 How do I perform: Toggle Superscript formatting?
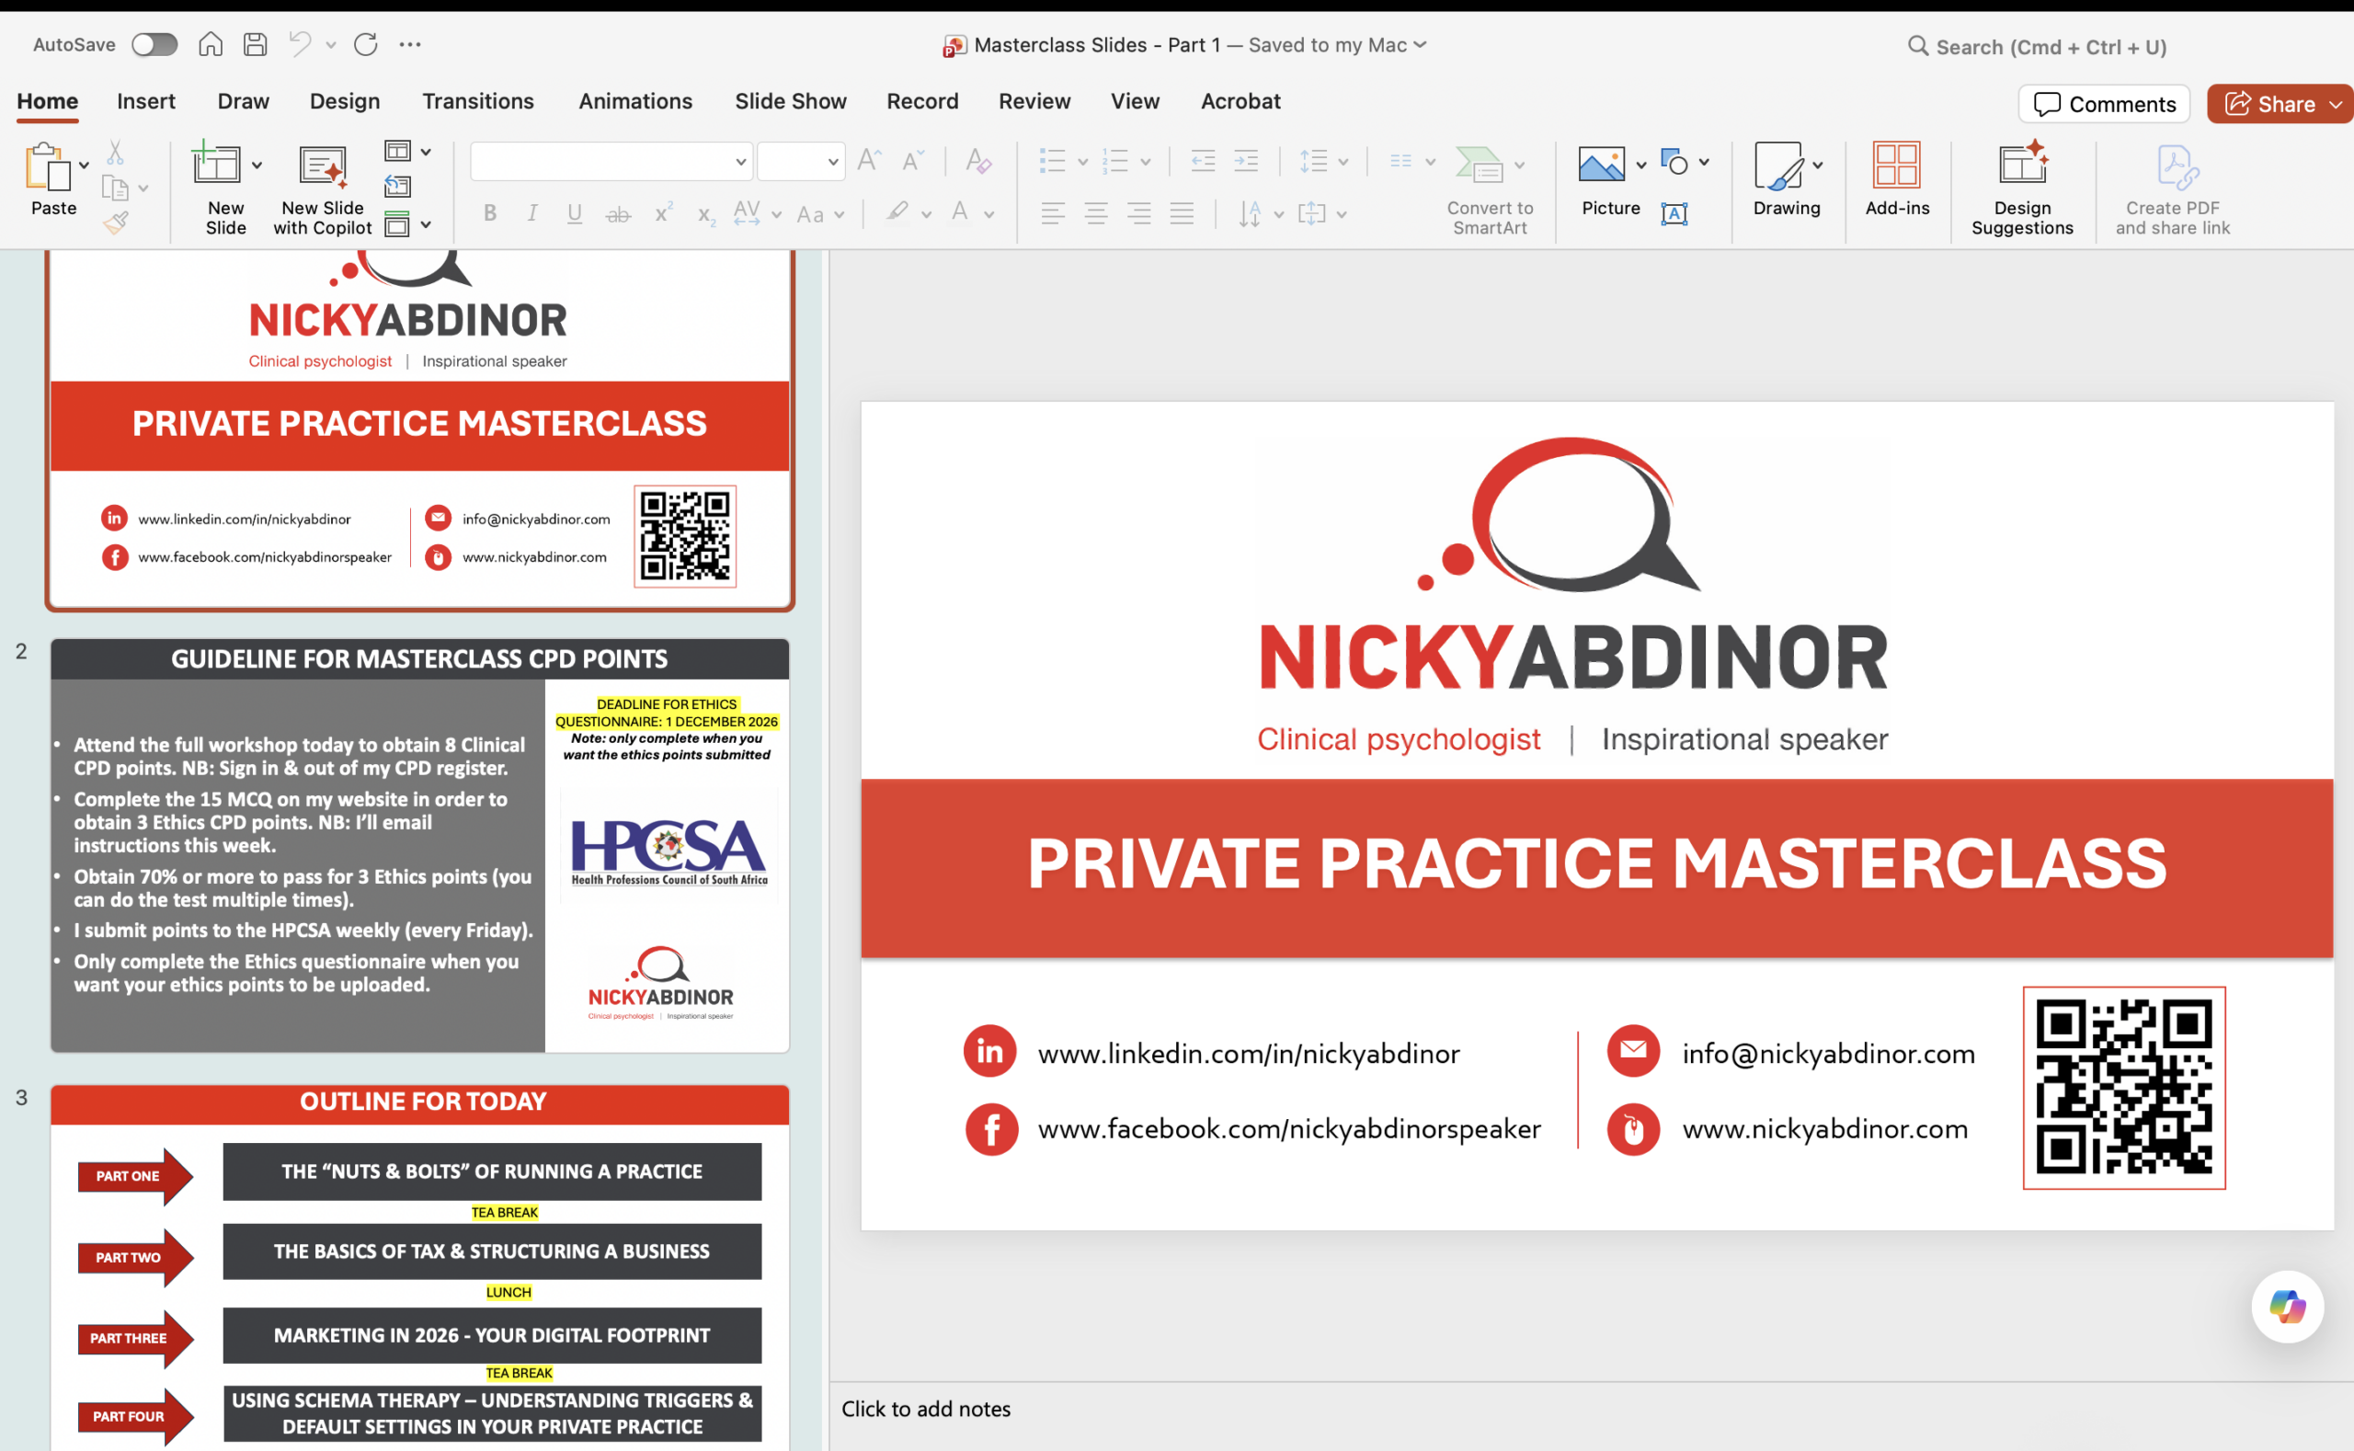(x=663, y=212)
